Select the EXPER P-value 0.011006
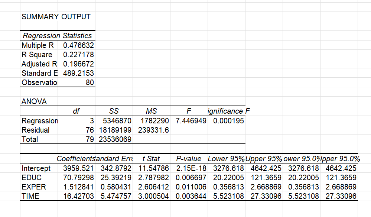Screen dimensions: 371x217 pyautogui.click(x=189, y=187)
